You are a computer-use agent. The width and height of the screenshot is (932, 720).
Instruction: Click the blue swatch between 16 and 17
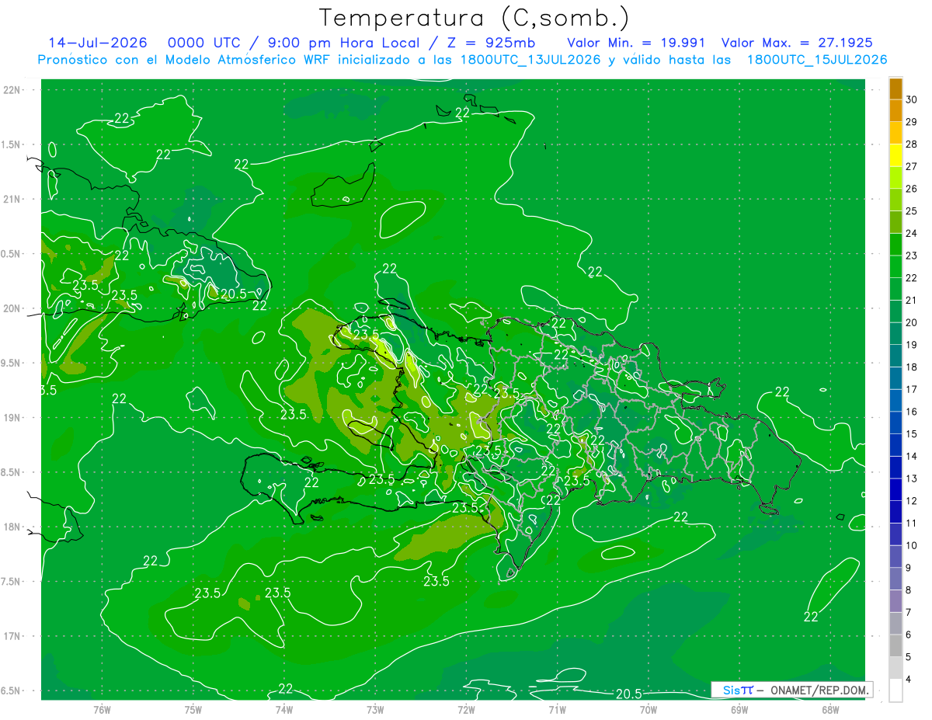pos(895,400)
